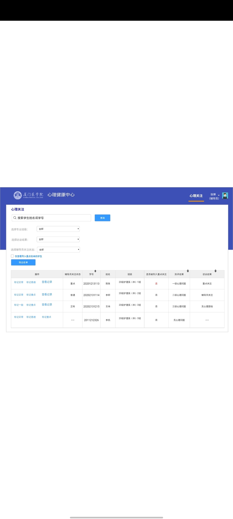
Task: Open the 张博 user dropdown arrow
Action: (219, 195)
